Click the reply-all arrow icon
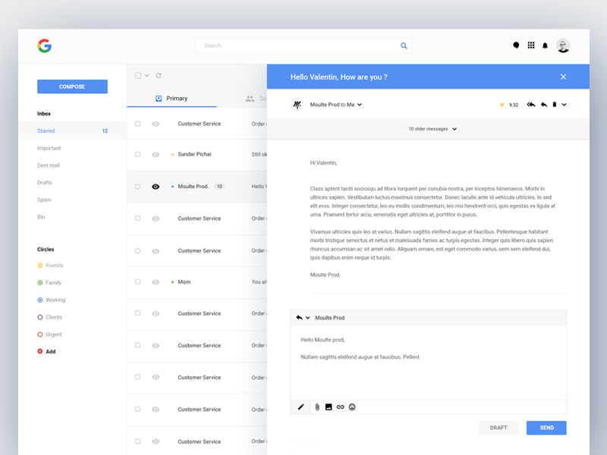Viewport: 607px width, 455px height. (x=530, y=105)
